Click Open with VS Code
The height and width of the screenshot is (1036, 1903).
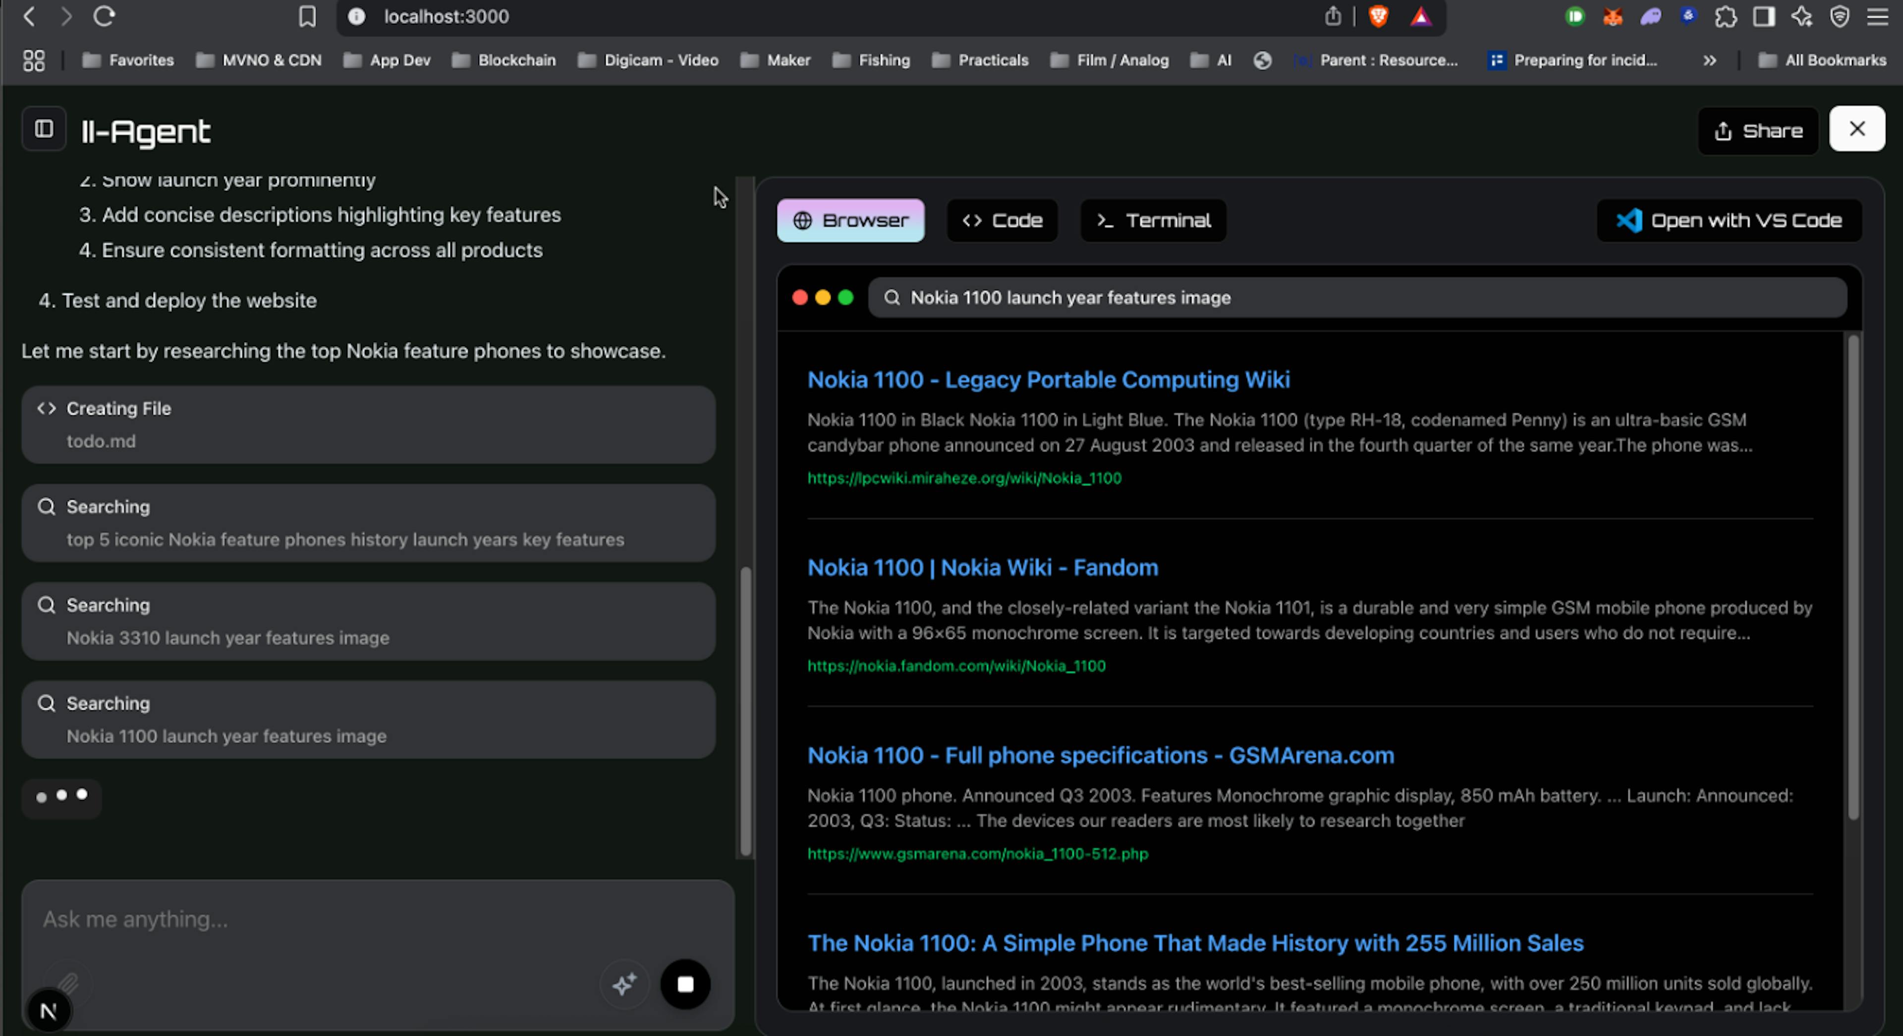(1729, 220)
